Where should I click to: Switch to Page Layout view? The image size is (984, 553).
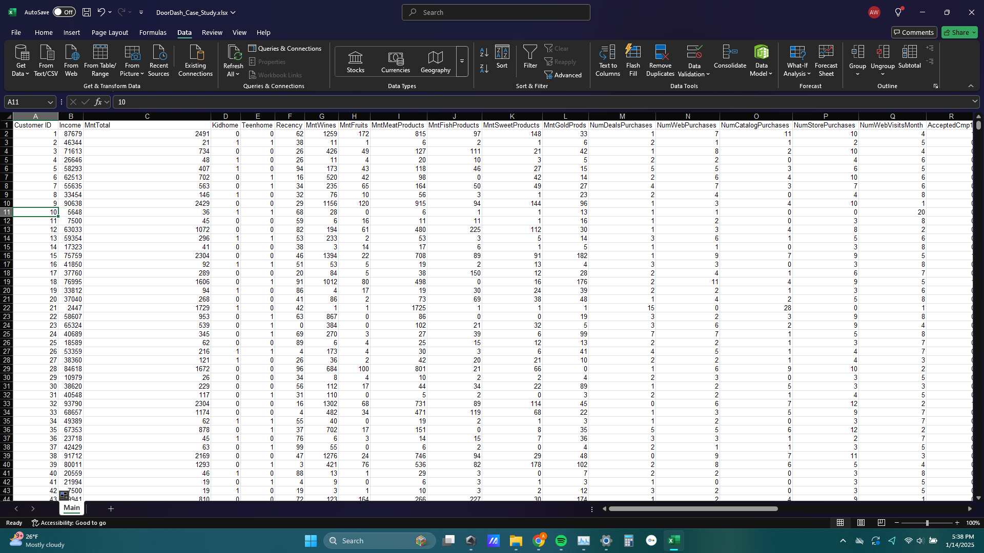[x=861, y=523]
